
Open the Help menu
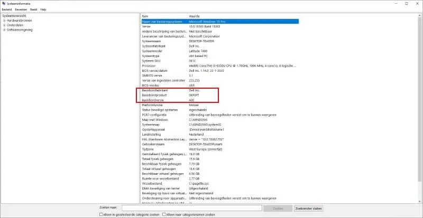click(x=43, y=10)
